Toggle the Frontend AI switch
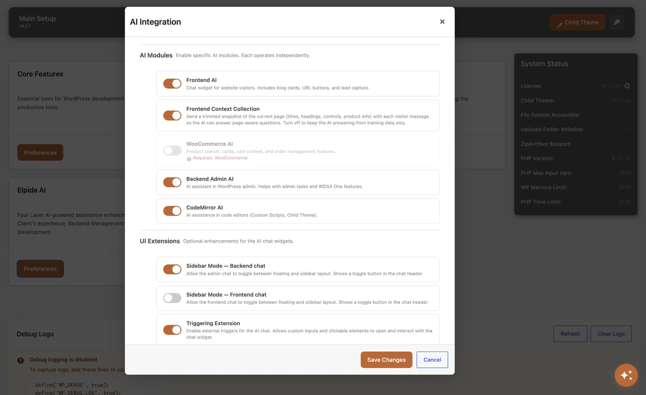The height and width of the screenshot is (395, 646). click(172, 84)
